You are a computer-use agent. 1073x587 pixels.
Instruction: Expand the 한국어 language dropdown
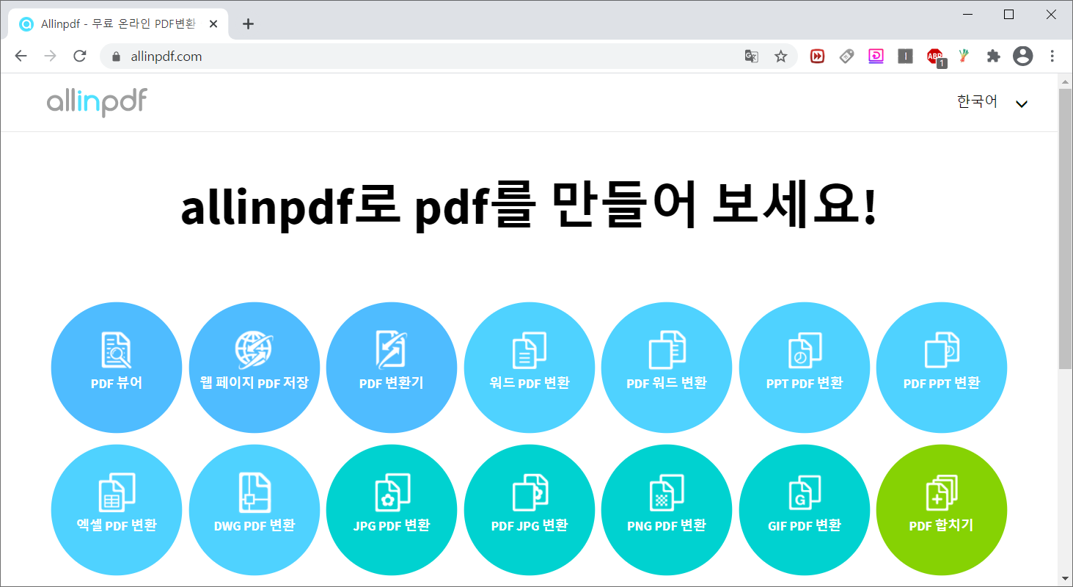(x=992, y=103)
